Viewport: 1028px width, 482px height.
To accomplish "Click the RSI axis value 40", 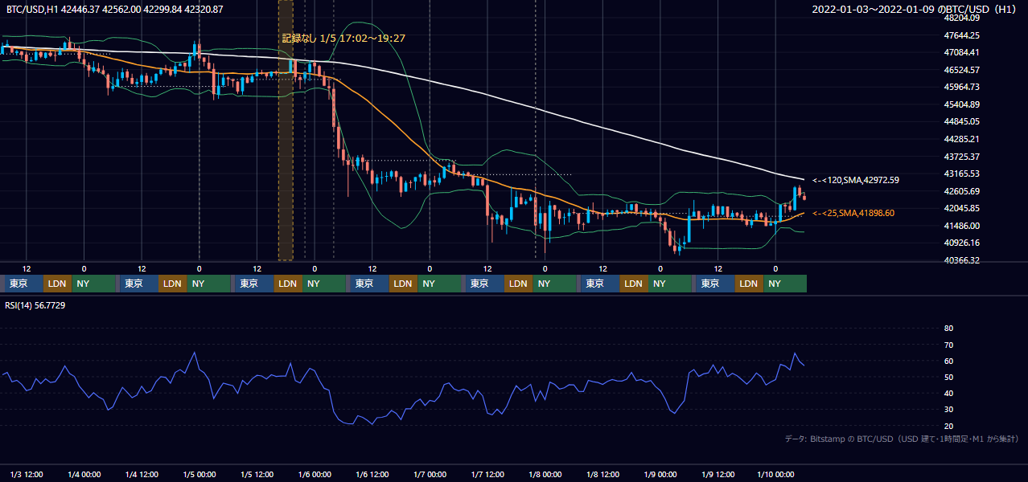I will click(x=948, y=393).
